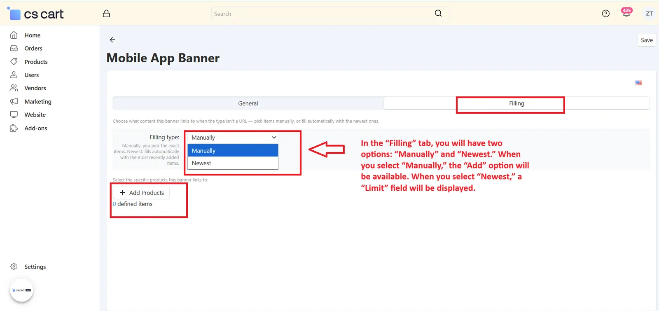Switch to the Filling tab
The height and width of the screenshot is (311, 659).
pyautogui.click(x=516, y=103)
